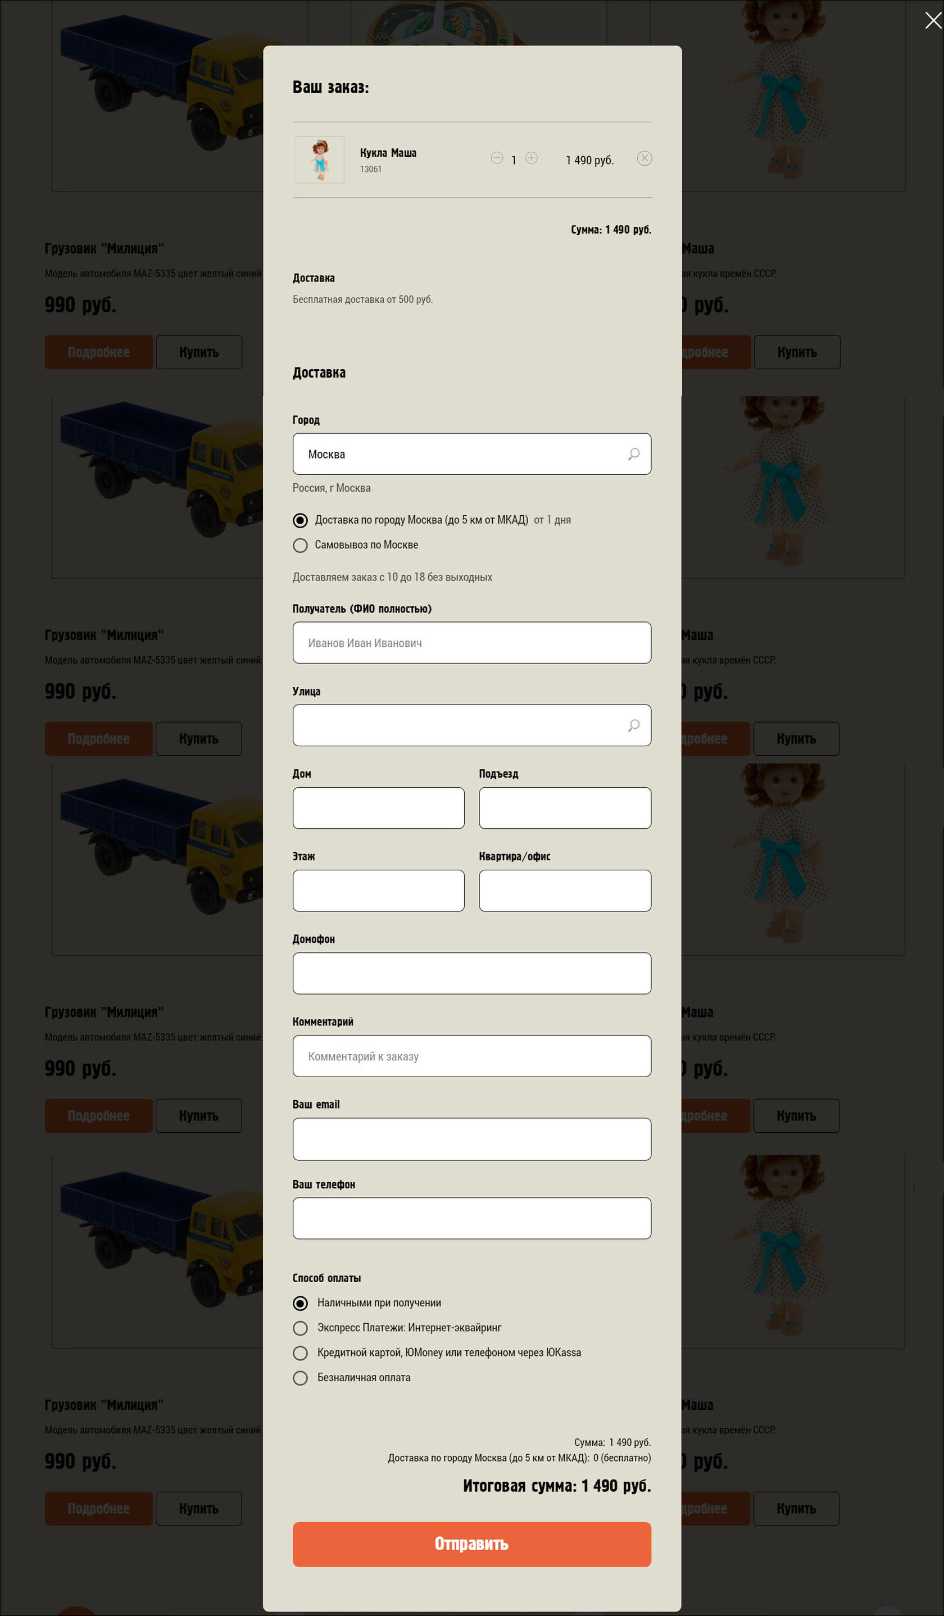This screenshot has width=944, height=1616.
Task: Close the order popup with X
Action: 932,21
